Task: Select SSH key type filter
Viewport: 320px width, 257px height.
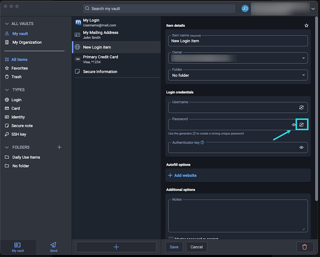Action: pyautogui.click(x=19, y=134)
